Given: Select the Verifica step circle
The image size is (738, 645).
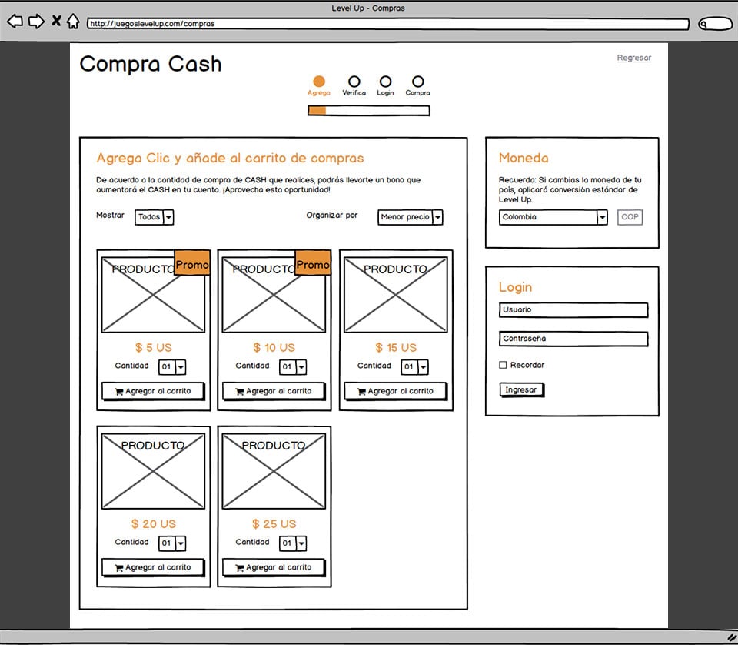Looking at the screenshot, I should [x=354, y=82].
